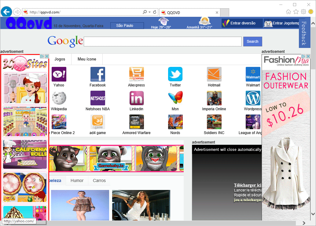Open the Wordpress shortcut icon
This screenshot has width=316, height=226.
point(253,98)
